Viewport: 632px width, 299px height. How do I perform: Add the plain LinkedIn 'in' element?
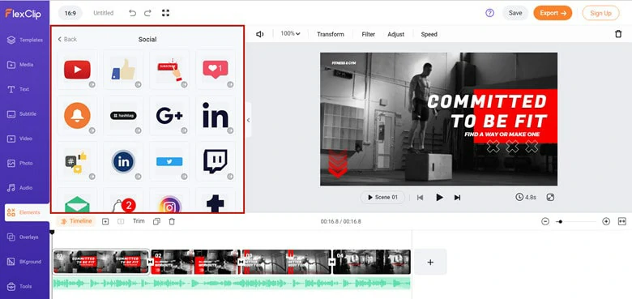click(x=216, y=116)
